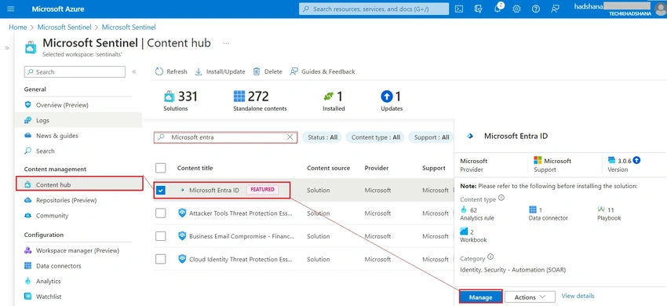
Task: Open Guides & Feedback
Action: pos(323,71)
